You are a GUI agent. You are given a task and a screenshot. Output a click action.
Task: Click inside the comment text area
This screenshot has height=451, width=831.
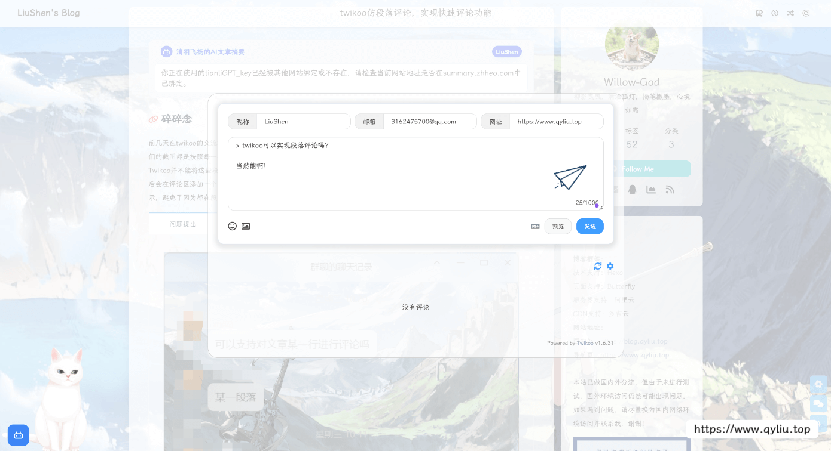tap(415, 174)
